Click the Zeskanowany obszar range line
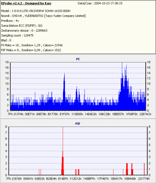The width and height of the screenshot is (156, 183). (24, 30)
